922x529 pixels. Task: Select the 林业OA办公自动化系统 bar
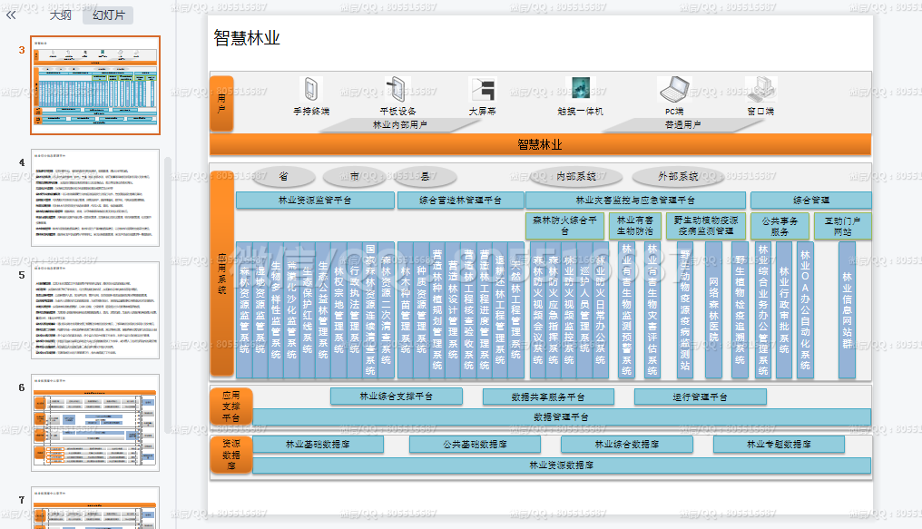[805, 309]
